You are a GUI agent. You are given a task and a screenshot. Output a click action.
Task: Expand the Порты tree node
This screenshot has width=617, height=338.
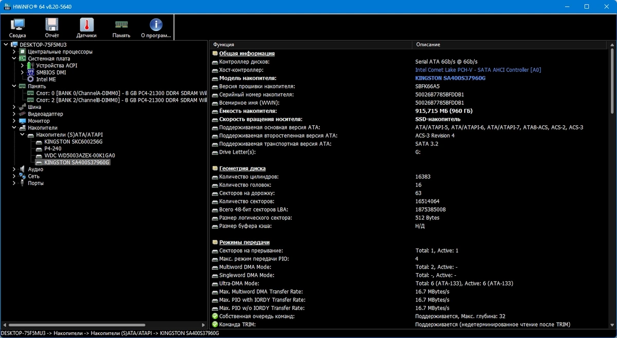(x=14, y=183)
